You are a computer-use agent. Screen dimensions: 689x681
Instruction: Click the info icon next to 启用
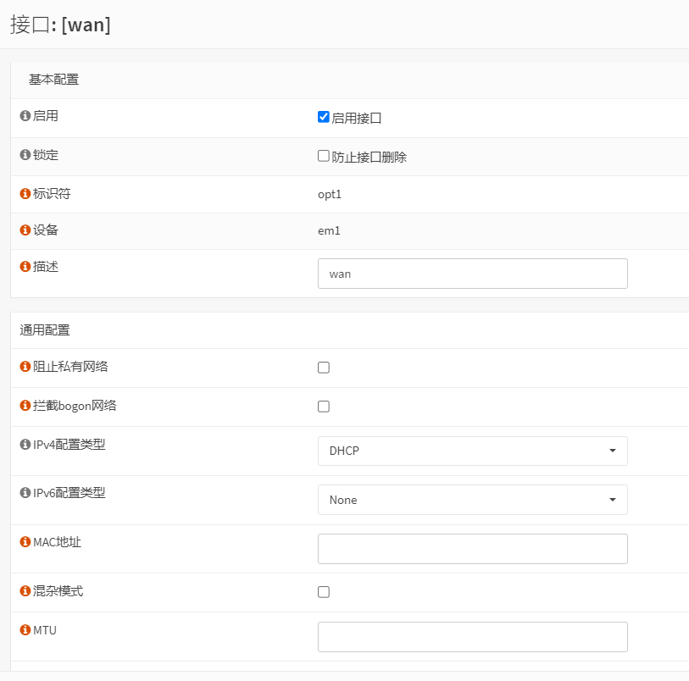25,116
